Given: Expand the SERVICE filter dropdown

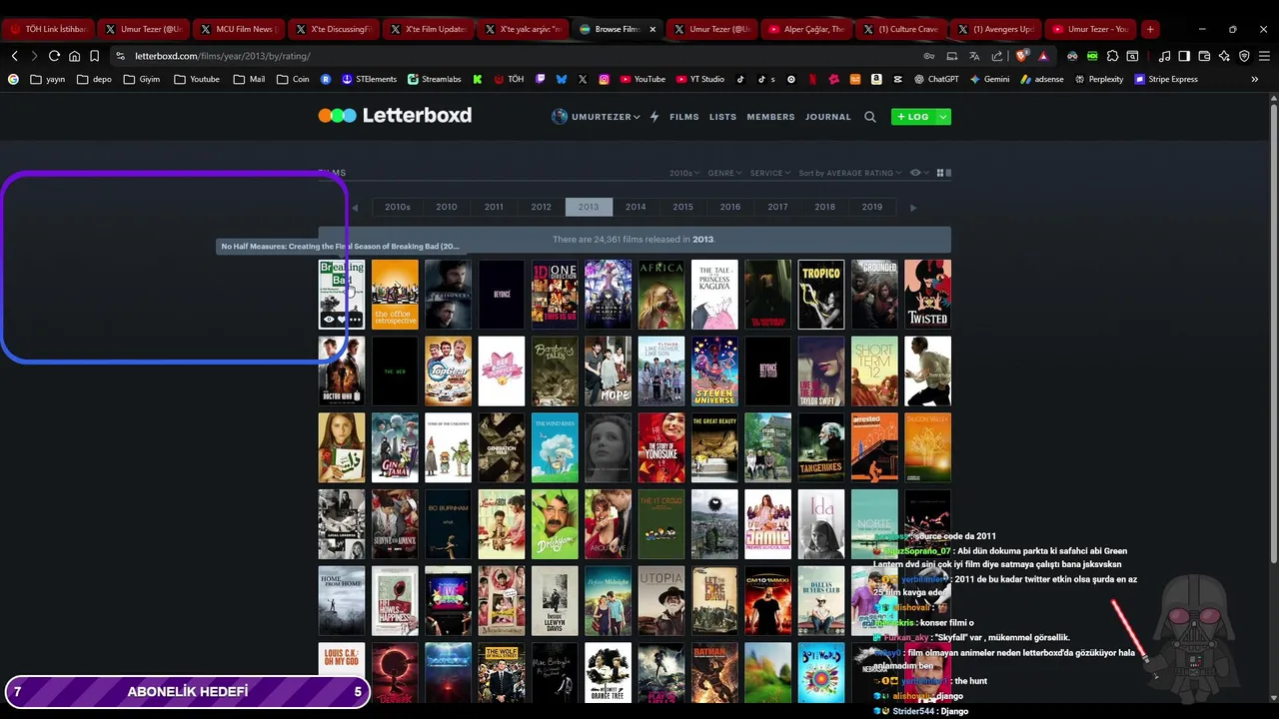Looking at the screenshot, I should (x=769, y=173).
